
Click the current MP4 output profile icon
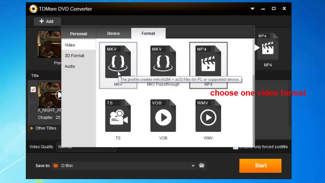tap(268, 47)
